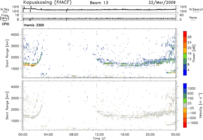Click the '12:00' time axis label

click(99, 135)
